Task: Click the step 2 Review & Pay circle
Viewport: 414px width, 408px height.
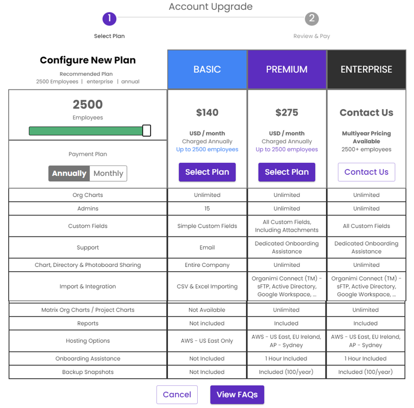Action: [312, 19]
